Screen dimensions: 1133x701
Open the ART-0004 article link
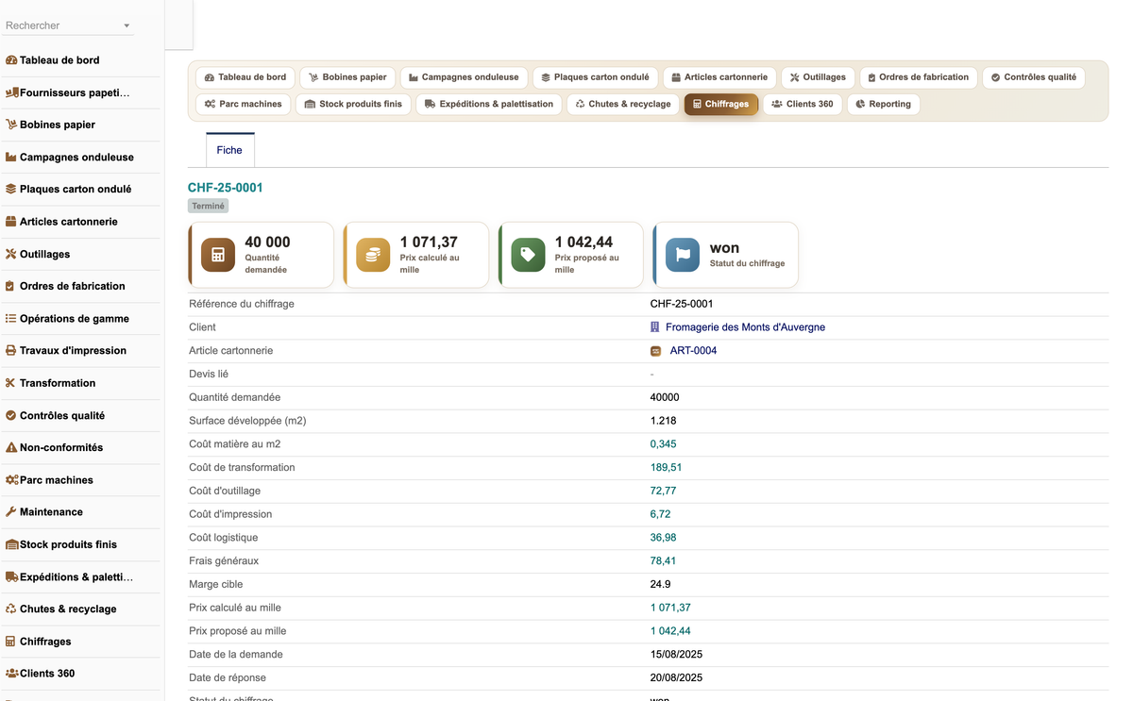pos(693,351)
